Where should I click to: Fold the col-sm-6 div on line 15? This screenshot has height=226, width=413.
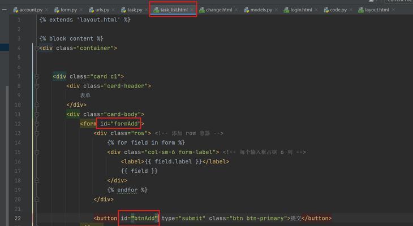(37, 153)
